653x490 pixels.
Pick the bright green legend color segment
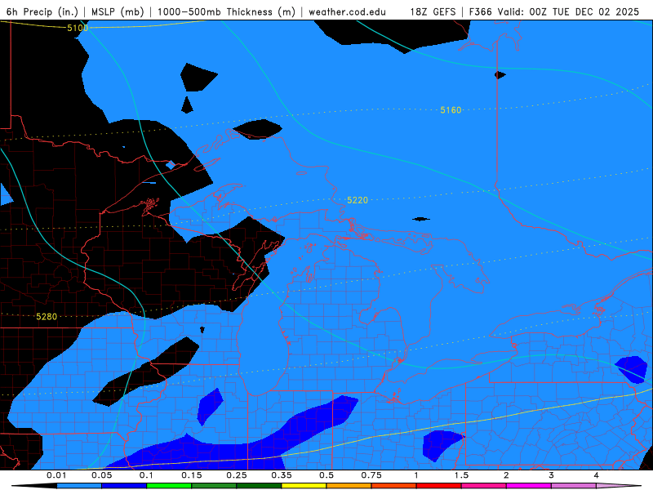click(x=169, y=486)
